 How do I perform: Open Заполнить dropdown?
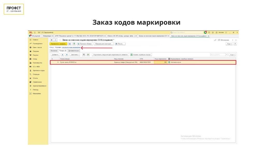(75, 55)
